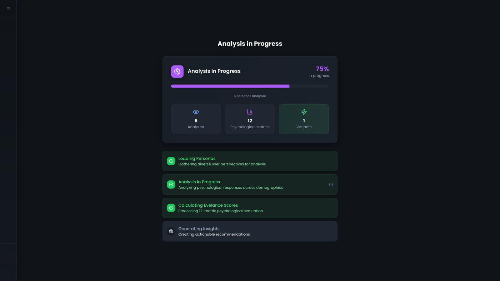Click the purple progress bar
Viewport: 500px width, 281px height.
point(230,86)
